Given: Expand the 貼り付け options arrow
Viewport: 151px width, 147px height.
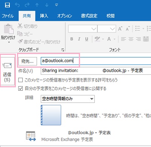Looking at the screenshot, I should [9, 42].
